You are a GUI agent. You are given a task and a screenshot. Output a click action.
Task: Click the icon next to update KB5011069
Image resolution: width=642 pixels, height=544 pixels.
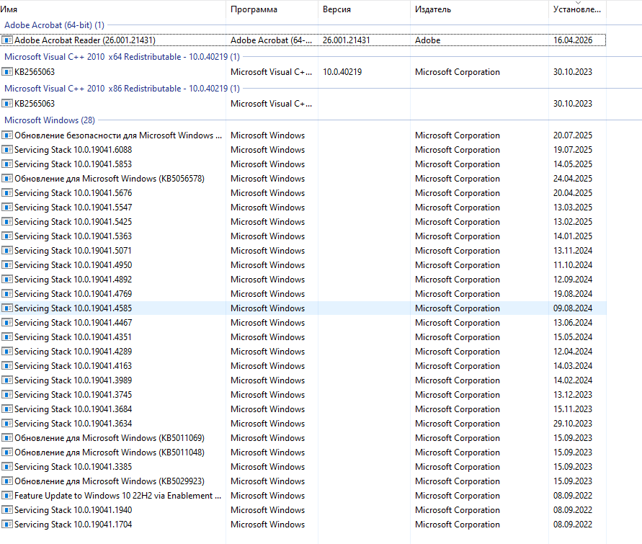[x=7, y=438]
